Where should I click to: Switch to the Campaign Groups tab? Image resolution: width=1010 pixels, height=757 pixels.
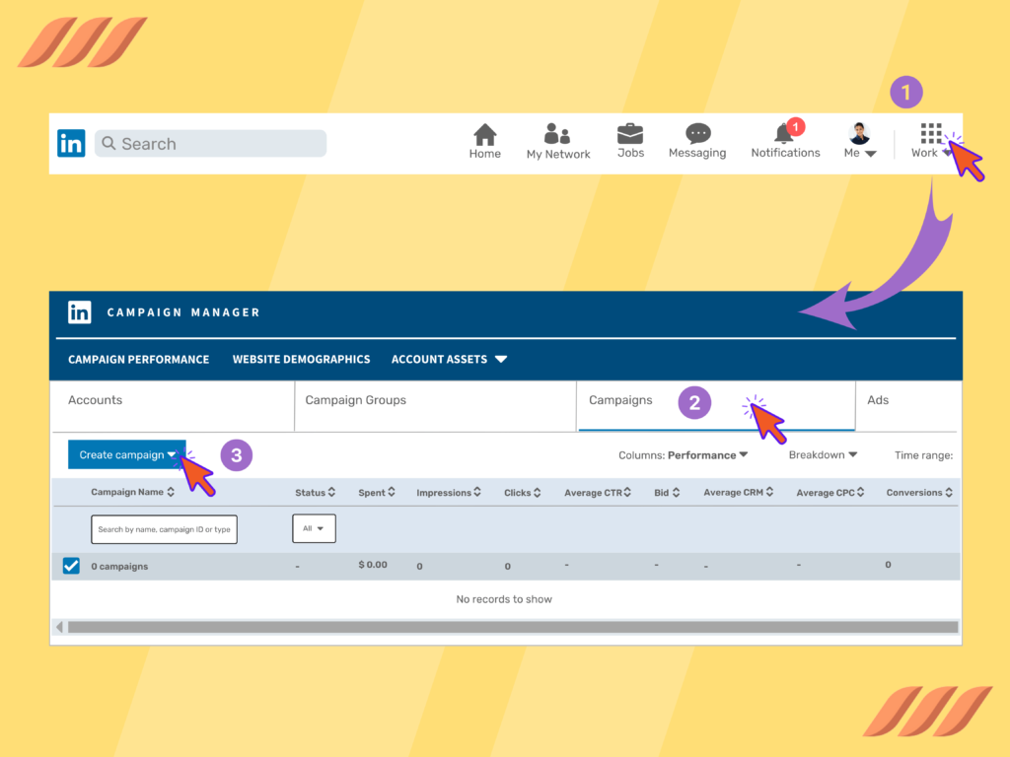click(356, 400)
